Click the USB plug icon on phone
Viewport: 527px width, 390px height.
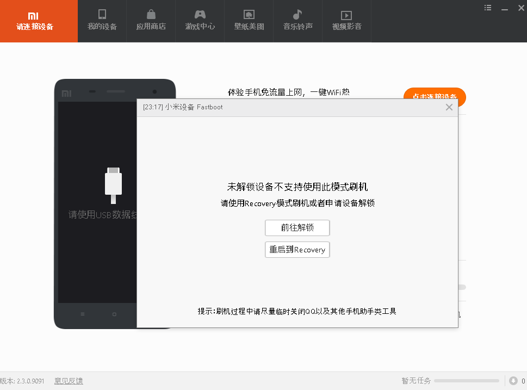tap(113, 184)
